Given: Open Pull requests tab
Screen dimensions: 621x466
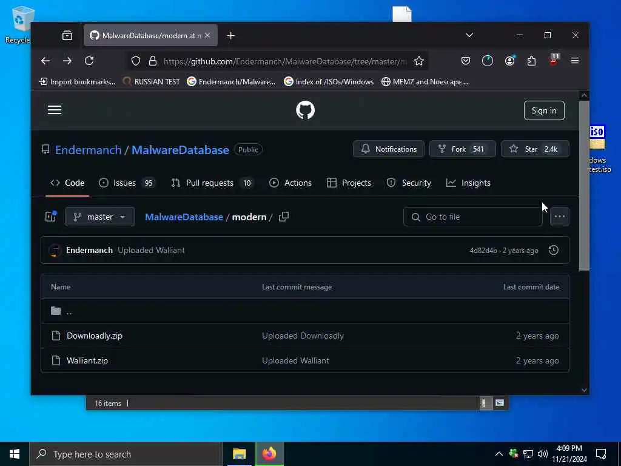Looking at the screenshot, I should click(213, 183).
